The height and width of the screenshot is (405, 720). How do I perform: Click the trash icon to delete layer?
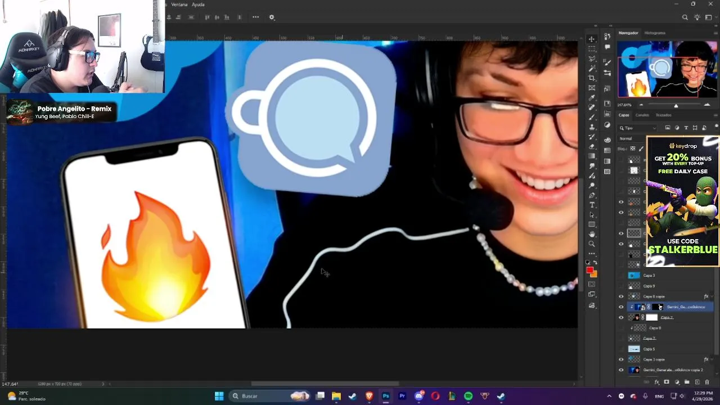click(x=707, y=382)
